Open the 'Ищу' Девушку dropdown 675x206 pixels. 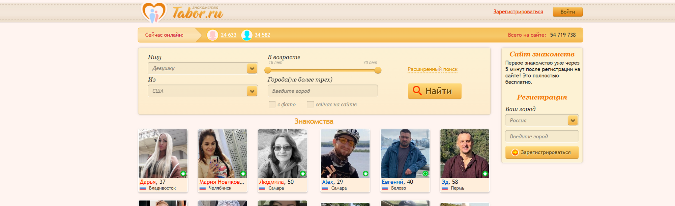203,68
